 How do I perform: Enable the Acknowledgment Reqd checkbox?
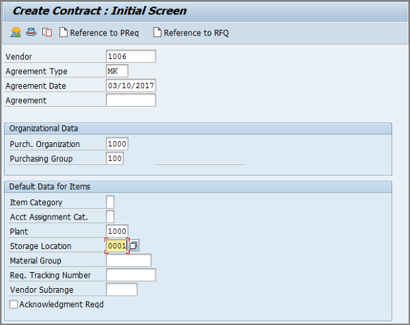[x=14, y=304]
